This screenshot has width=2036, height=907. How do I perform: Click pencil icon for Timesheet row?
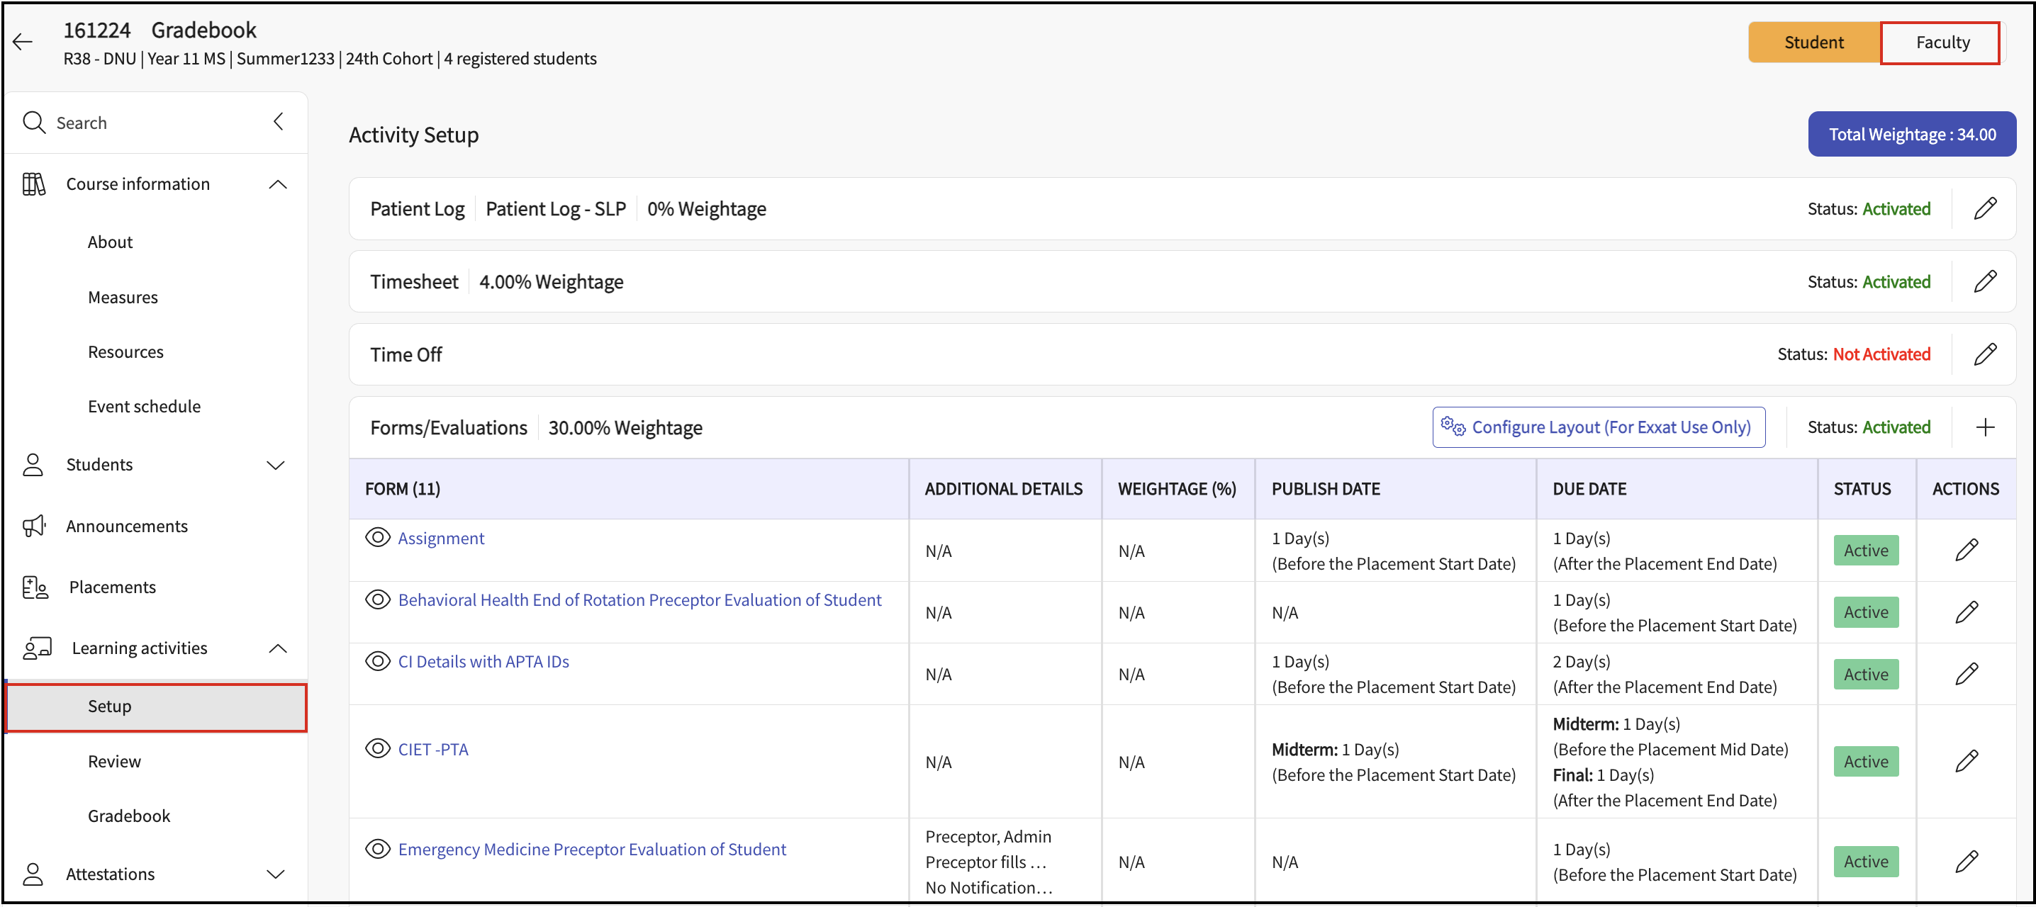[x=1985, y=282]
